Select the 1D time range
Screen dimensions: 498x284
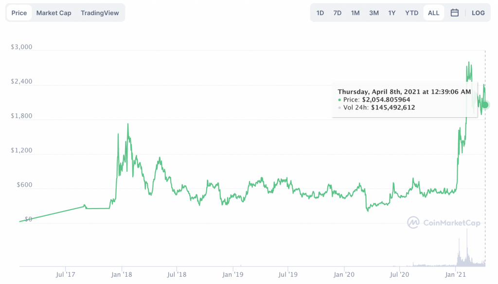320,13
